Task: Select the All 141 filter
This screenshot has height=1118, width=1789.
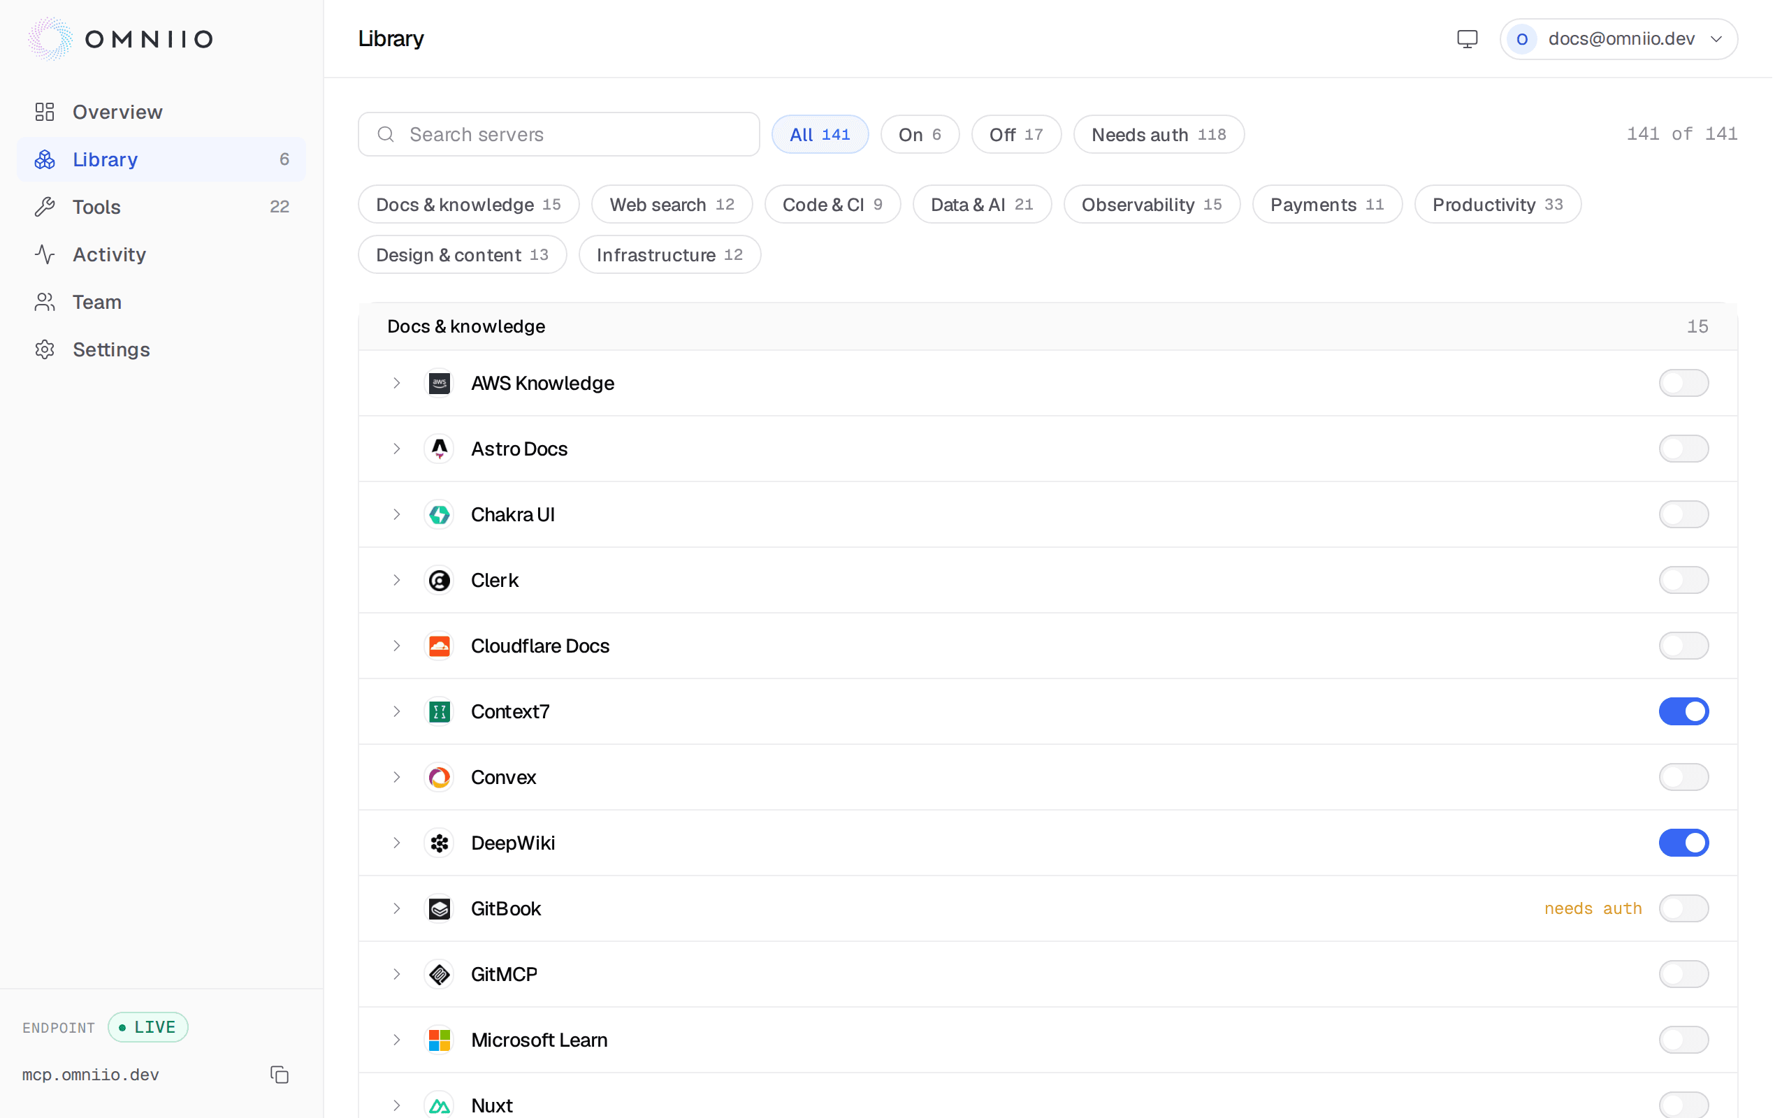Action: [x=820, y=134]
